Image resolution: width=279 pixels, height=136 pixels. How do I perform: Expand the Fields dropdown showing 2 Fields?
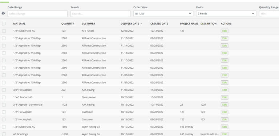pyautogui.click(x=226, y=14)
